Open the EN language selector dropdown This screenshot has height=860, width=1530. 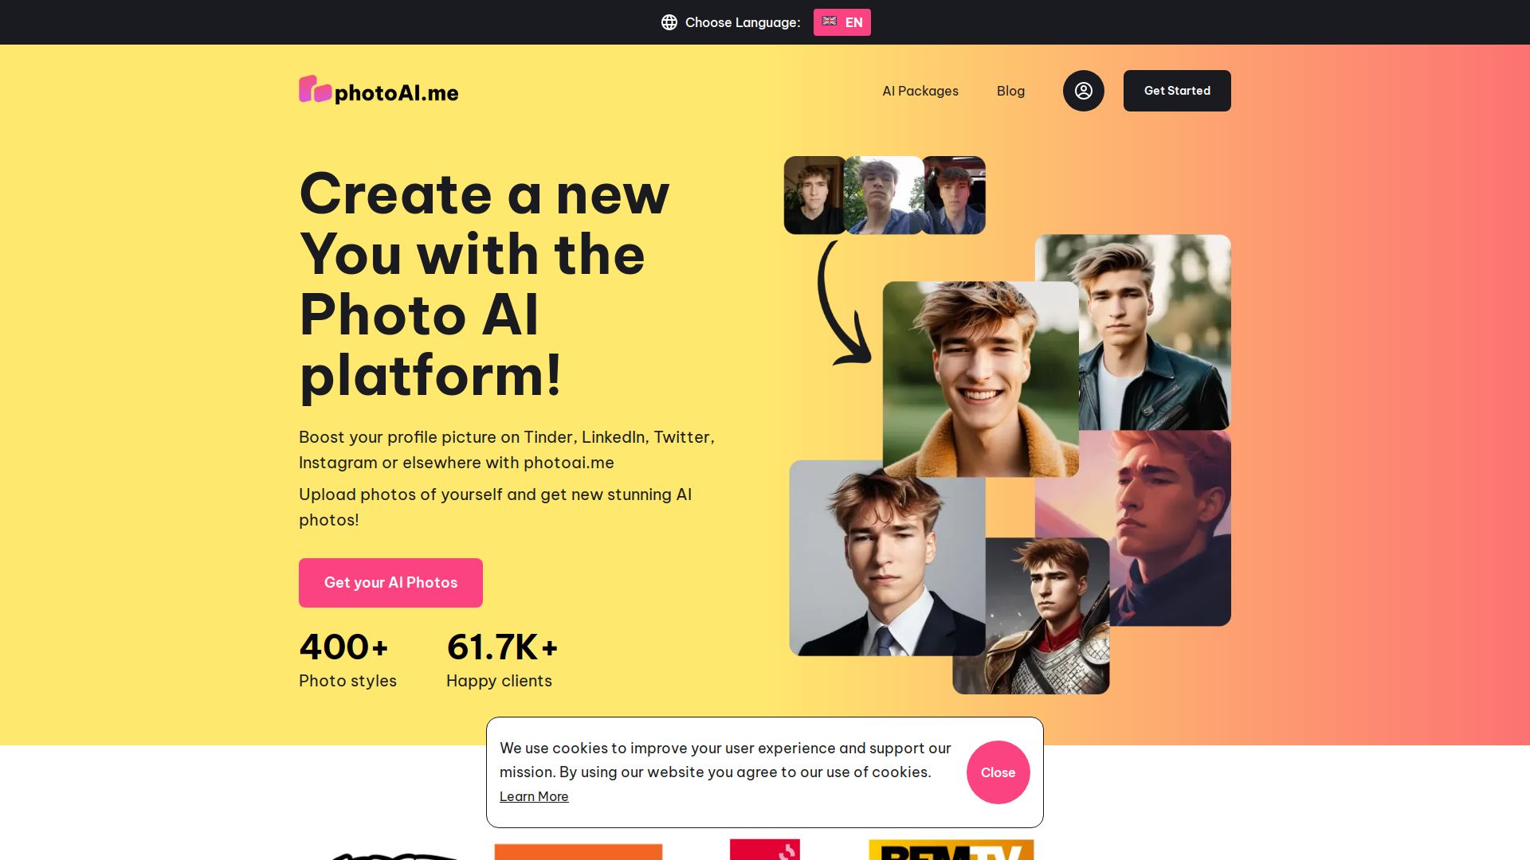pyautogui.click(x=842, y=22)
